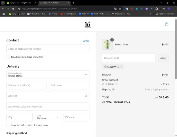The height and width of the screenshot is (137, 177).
Task: Open the Country/Region dropdown
Action: pyautogui.click(x=48, y=75)
